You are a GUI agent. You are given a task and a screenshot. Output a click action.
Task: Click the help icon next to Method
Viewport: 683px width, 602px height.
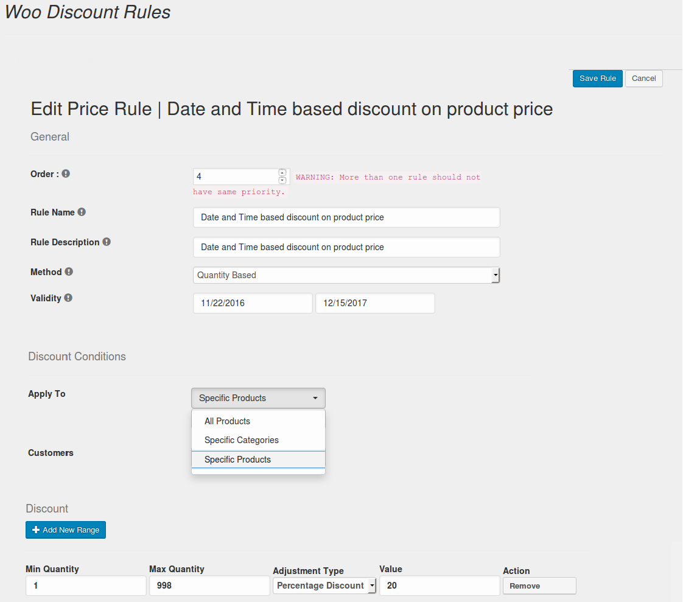(69, 271)
